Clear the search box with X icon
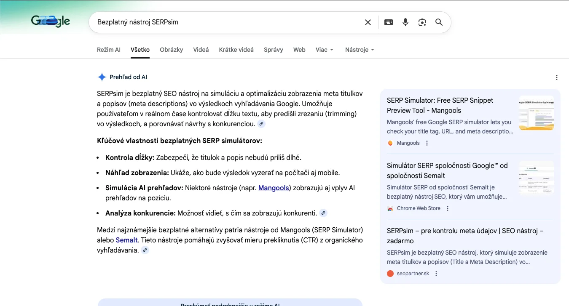Screen dimensions: 569x306 (368, 22)
